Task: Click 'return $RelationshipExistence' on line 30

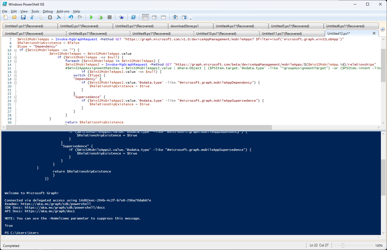Action: click(x=94, y=122)
